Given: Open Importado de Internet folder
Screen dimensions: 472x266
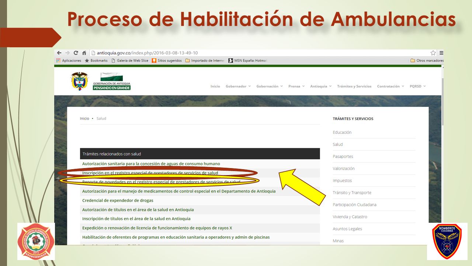Looking at the screenshot, I should point(205,61).
